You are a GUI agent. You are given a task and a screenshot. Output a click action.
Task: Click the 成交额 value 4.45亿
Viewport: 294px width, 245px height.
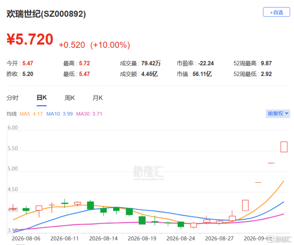(149, 74)
